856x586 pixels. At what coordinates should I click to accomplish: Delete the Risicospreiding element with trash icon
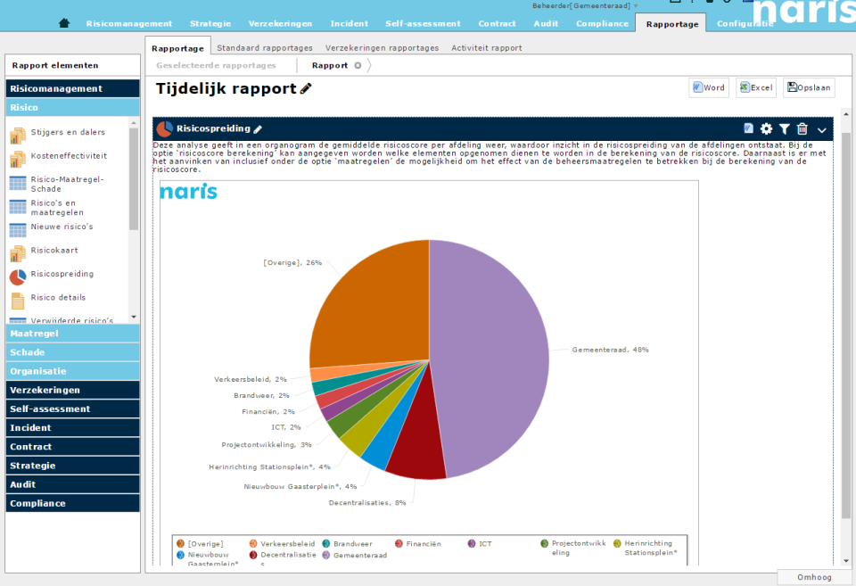pyautogui.click(x=802, y=128)
